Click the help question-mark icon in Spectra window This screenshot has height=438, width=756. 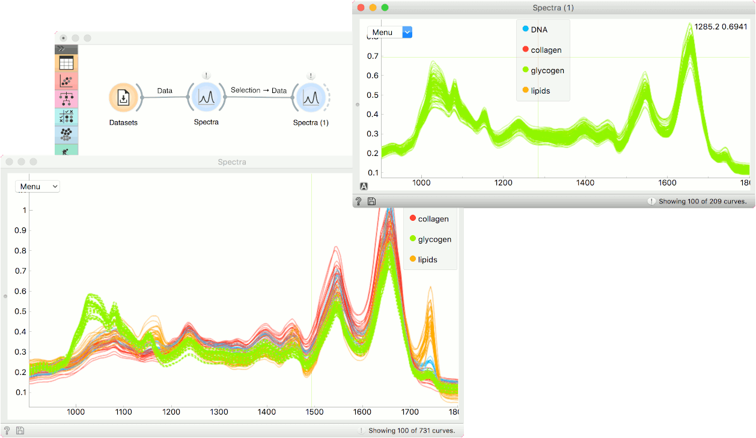(8, 430)
